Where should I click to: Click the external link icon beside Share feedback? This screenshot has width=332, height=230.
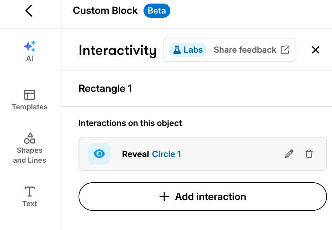(x=285, y=50)
